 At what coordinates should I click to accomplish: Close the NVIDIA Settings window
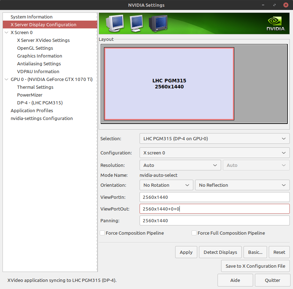click(286, 5)
